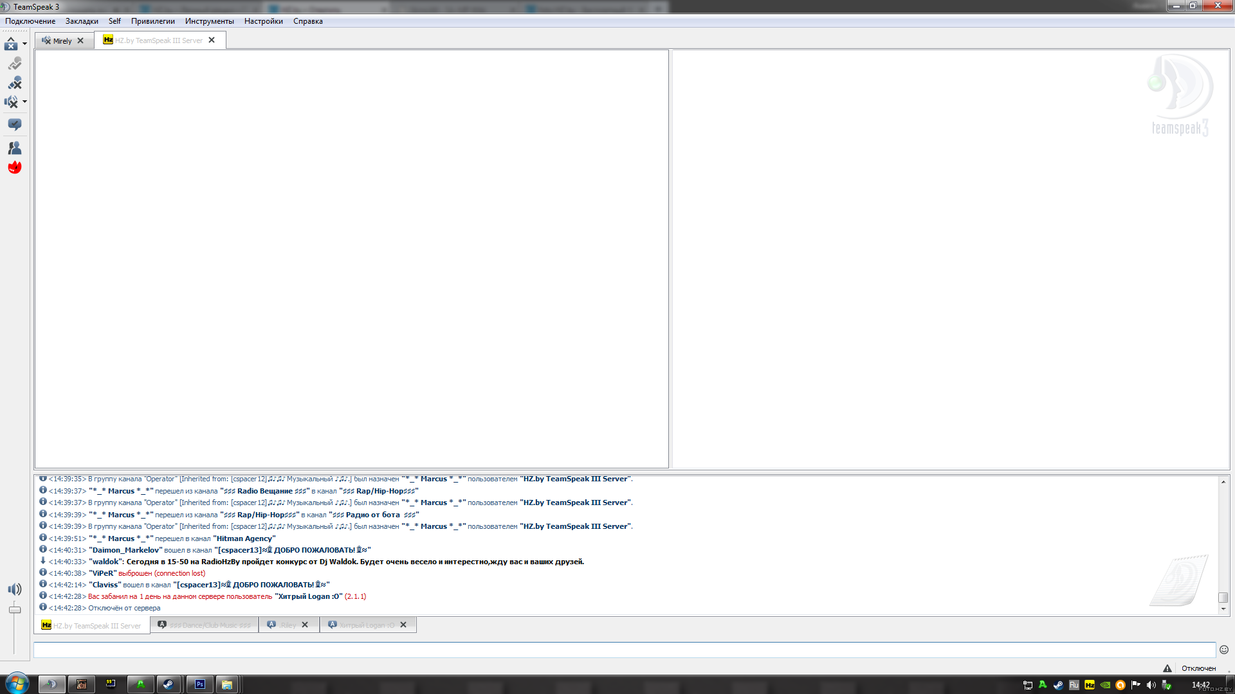Switch to the Mirely server tab
This screenshot has width=1235, height=694.
[62, 40]
